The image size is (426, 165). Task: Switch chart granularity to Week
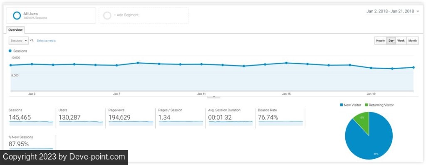(x=401, y=41)
